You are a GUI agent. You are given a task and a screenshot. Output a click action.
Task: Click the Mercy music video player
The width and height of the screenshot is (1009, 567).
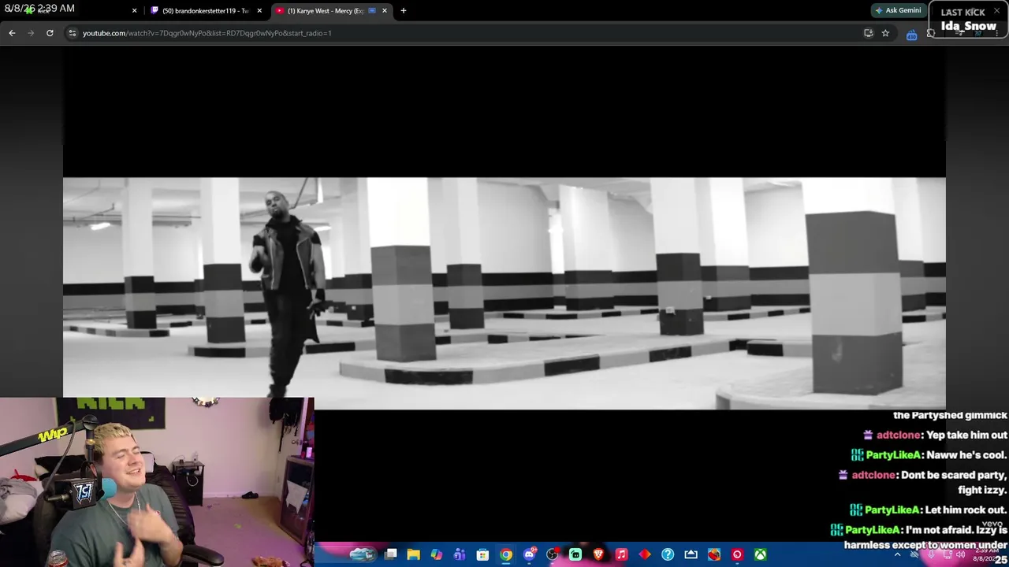[504, 293]
